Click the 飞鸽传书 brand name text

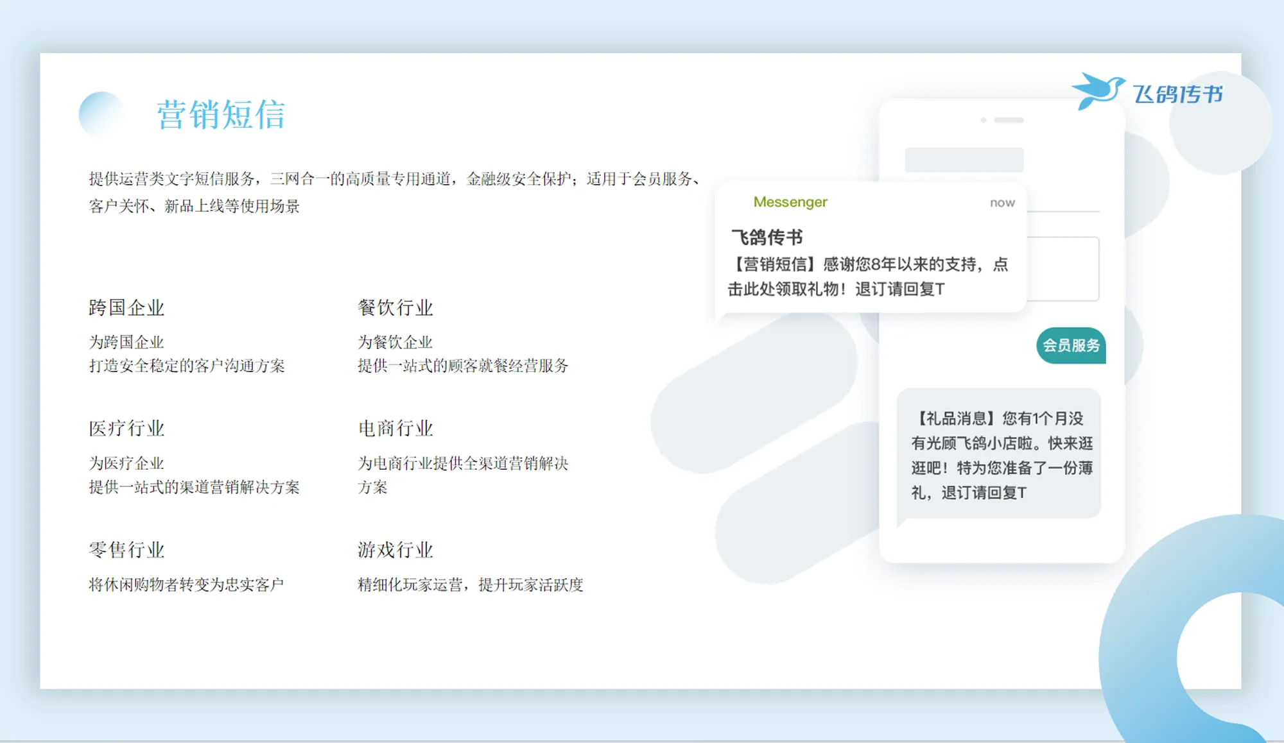1178,94
